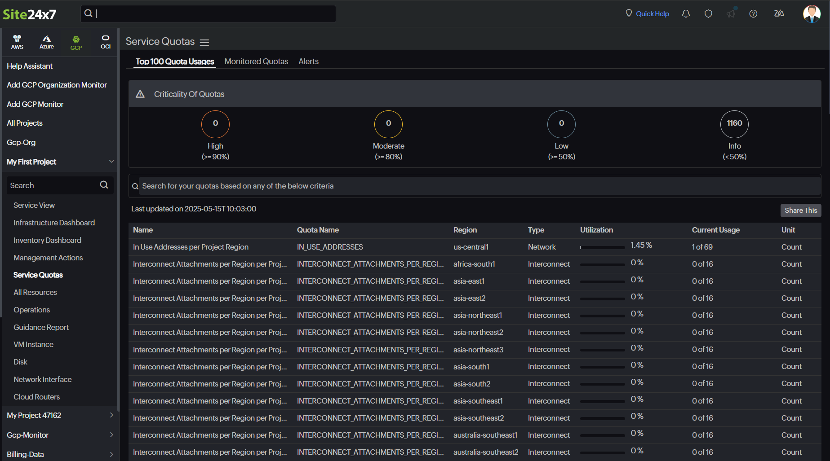This screenshot has width=830, height=461.
Task: Click the help question mark icon
Action: coord(753,14)
